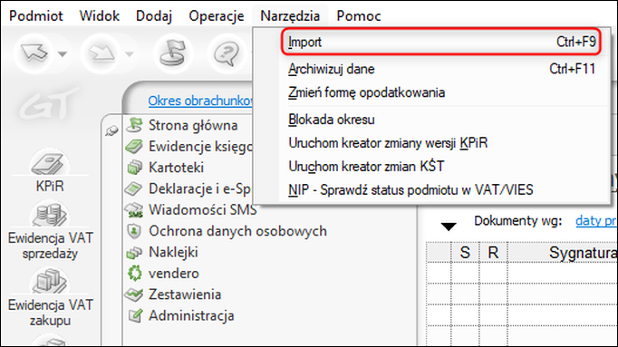Image resolution: width=618 pixels, height=347 pixels.
Task: Choose Archiwizuj dane menu entry
Action: [x=441, y=69]
